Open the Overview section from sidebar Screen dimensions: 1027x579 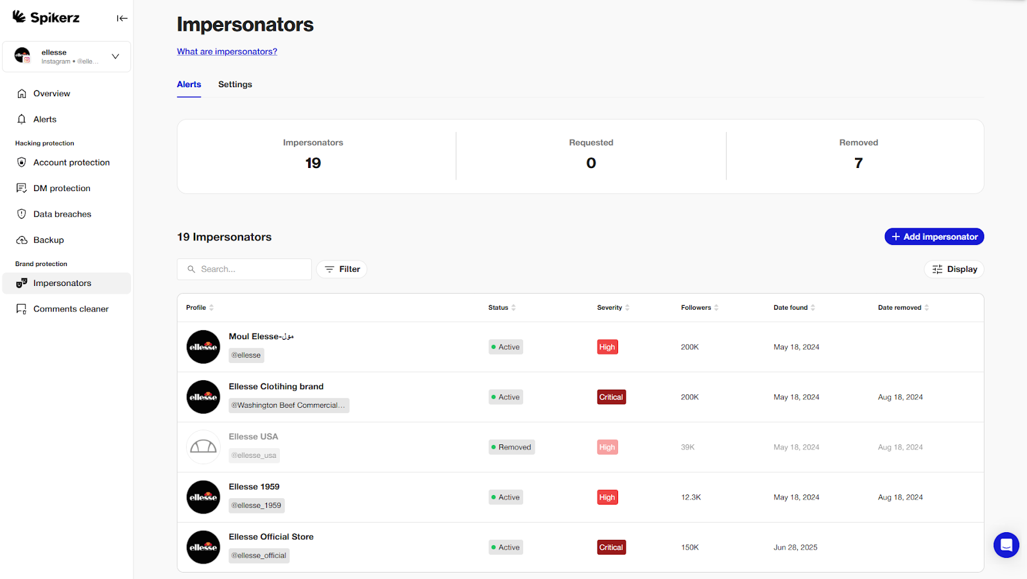tap(51, 93)
